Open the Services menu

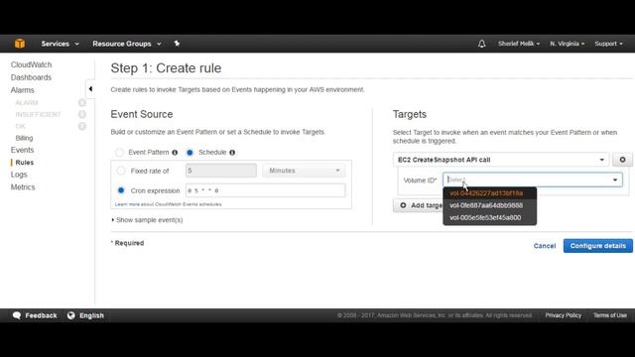(x=60, y=44)
